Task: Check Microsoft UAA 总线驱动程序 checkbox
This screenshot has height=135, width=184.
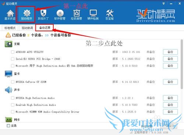Action: pos(13,66)
